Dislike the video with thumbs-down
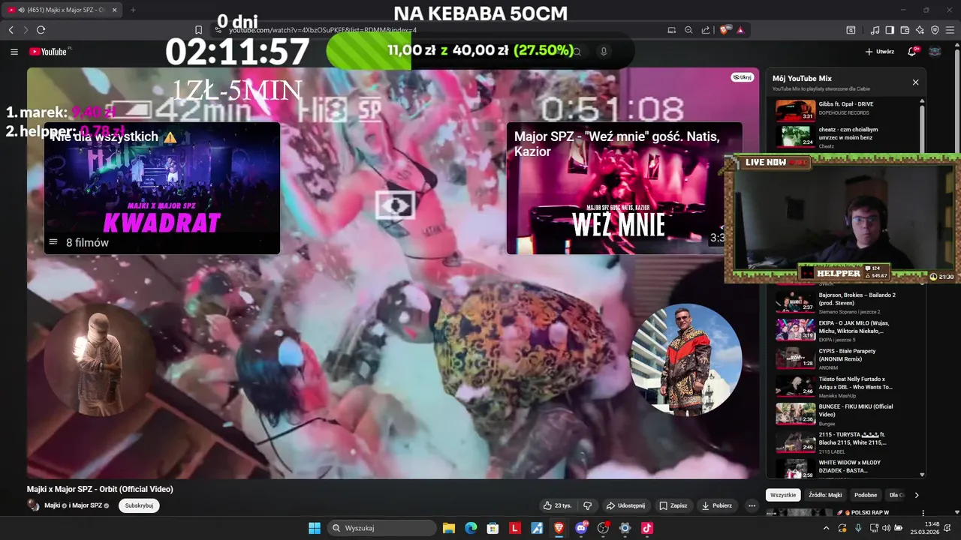 588,505
